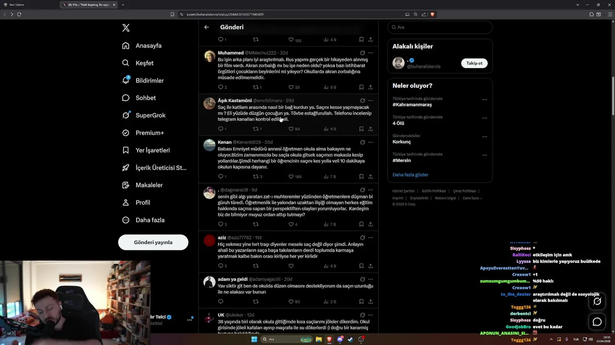Image resolution: width=615 pixels, height=345 pixels.
Task: Open Bildirimler notifications
Action: (143, 80)
